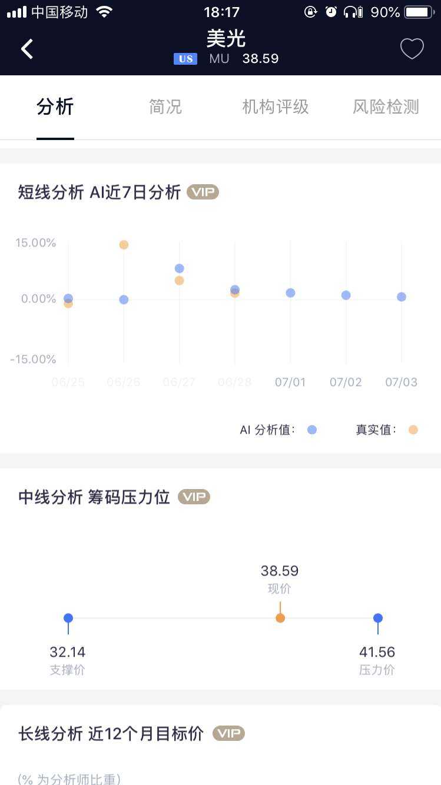Open the 机构评级 tab
The height and width of the screenshot is (785, 441).
(x=276, y=107)
